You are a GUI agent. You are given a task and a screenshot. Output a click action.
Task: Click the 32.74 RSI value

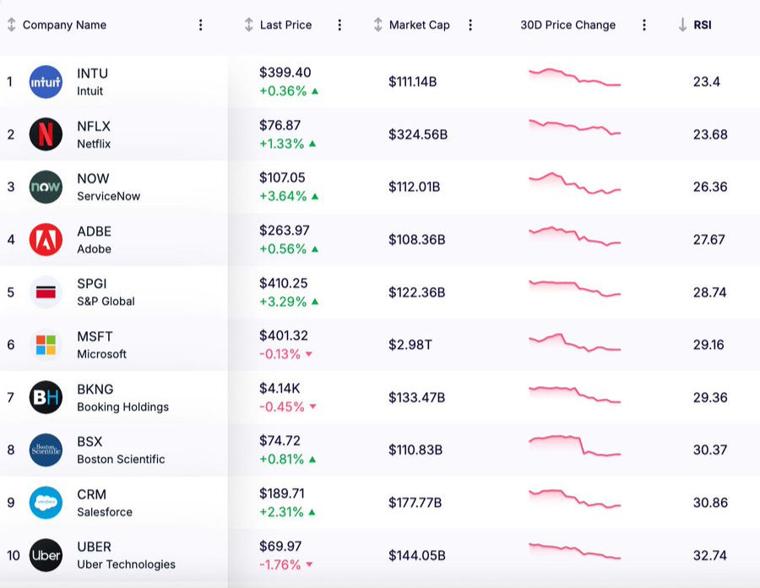point(710,555)
